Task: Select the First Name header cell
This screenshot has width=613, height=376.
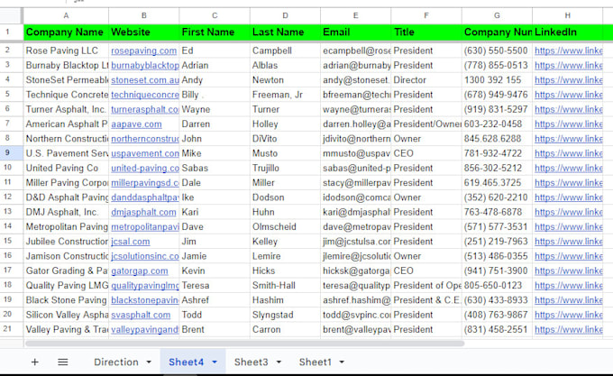Action: [x=215, y=32]
